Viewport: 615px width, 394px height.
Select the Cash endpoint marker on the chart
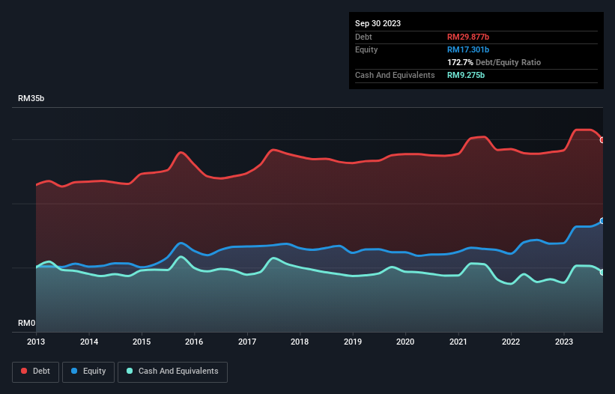pos(602,273)
